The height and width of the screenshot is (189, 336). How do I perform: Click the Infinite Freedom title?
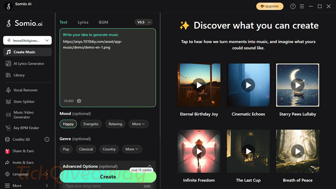point(199,180)
